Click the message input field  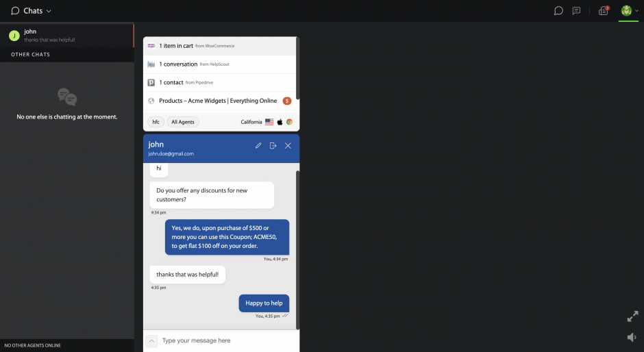(228, 340)
